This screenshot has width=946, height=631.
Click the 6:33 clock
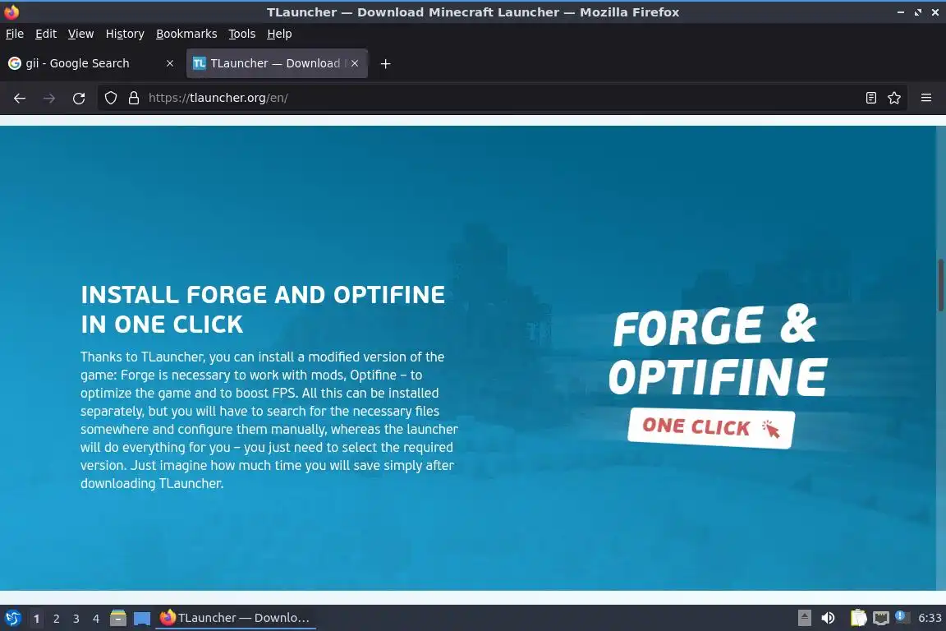pos(930,618)
